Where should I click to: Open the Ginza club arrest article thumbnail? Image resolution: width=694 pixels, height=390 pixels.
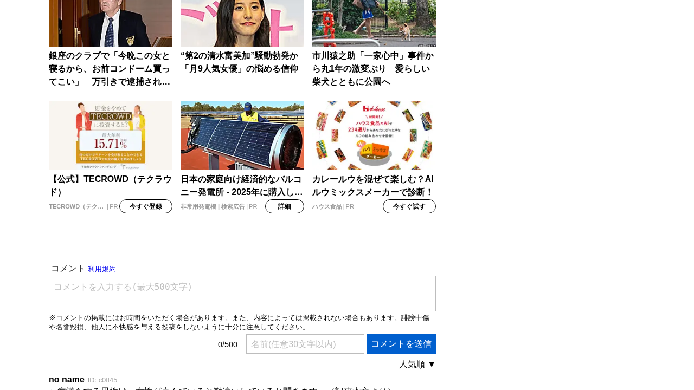pos(111,23)
